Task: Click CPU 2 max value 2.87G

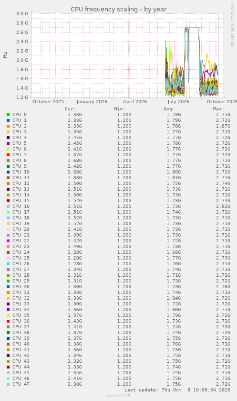Action: [x=223, y=126]
